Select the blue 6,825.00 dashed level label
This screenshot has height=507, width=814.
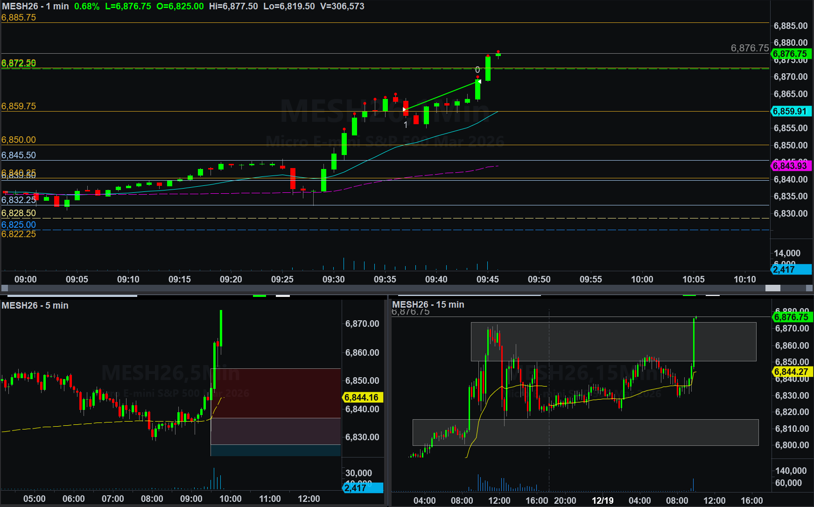point(19,225)
